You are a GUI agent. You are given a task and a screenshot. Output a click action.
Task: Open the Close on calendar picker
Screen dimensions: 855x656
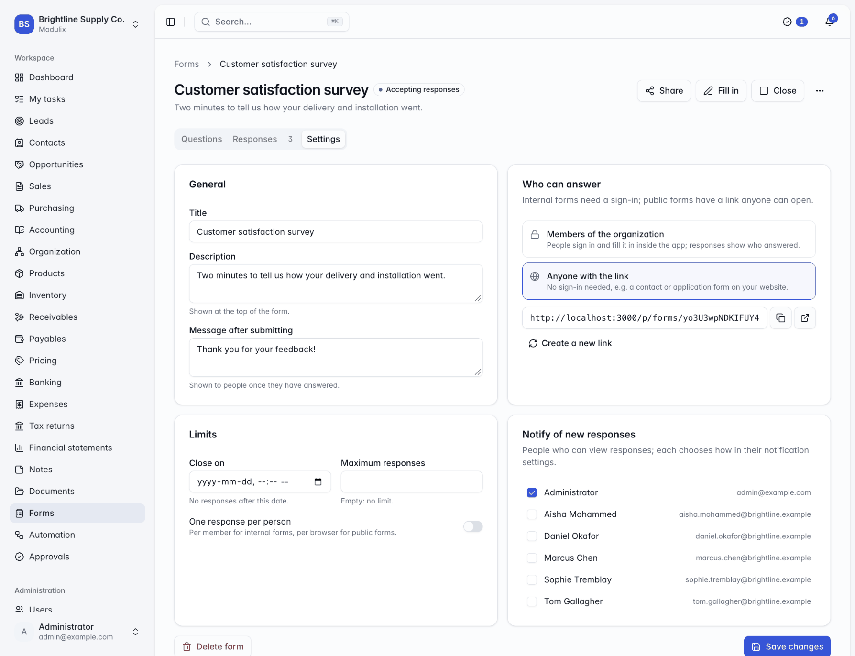pyautogui.click(x=318, y=482)
